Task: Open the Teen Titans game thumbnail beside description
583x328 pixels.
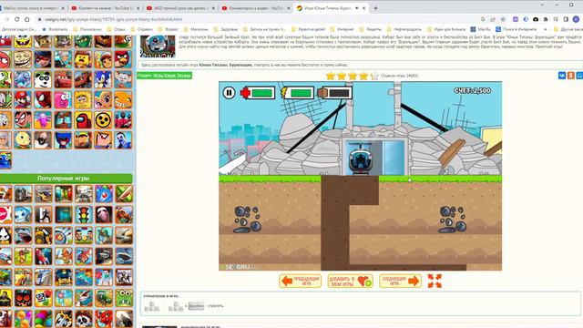Action: coord(158,46)
